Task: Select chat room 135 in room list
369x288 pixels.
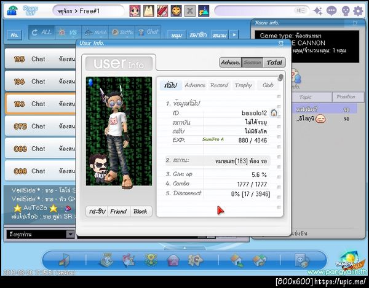Action: point(40,59)
